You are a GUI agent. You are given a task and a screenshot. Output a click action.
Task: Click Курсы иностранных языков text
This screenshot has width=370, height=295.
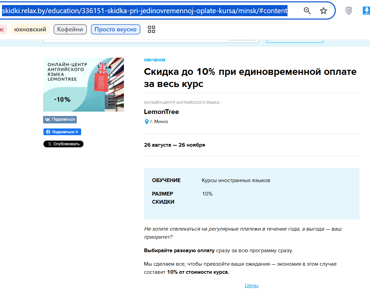tap(236, 180)
